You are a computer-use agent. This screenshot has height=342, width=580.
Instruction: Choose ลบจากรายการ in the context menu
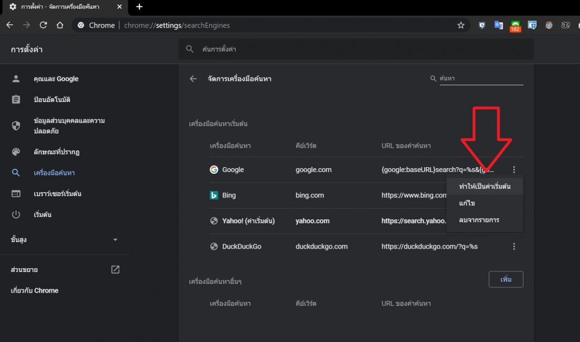[484, 220]
